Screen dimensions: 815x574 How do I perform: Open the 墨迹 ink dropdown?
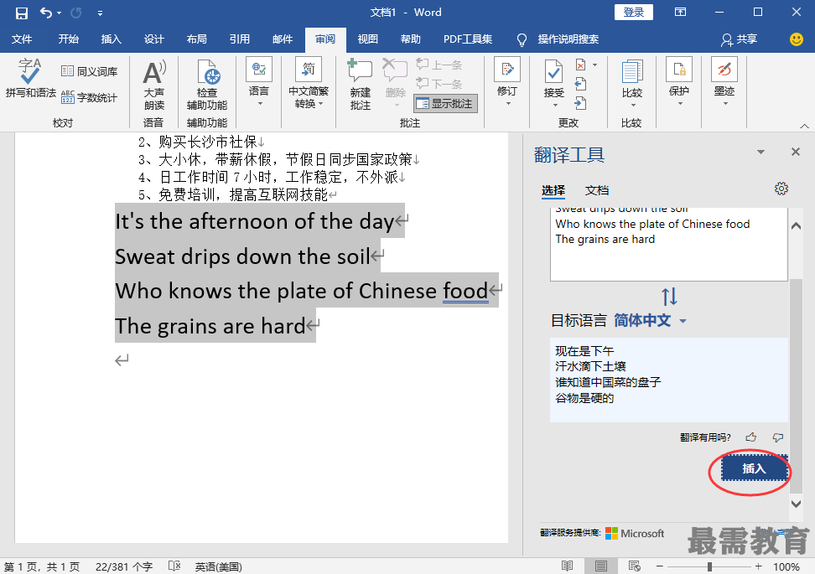724,82
